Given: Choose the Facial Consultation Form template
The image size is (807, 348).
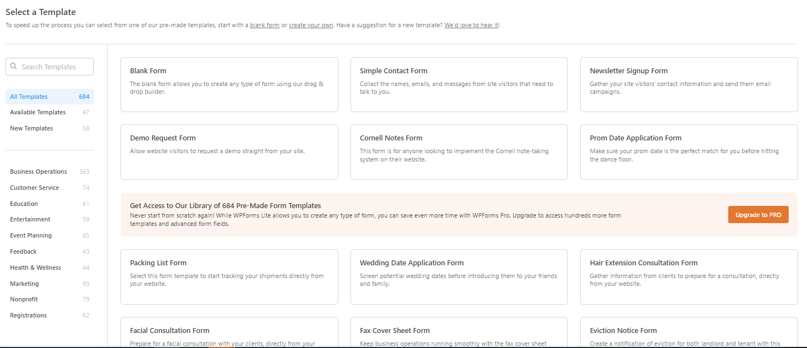Looking at the screenshot, I should 229,332.
